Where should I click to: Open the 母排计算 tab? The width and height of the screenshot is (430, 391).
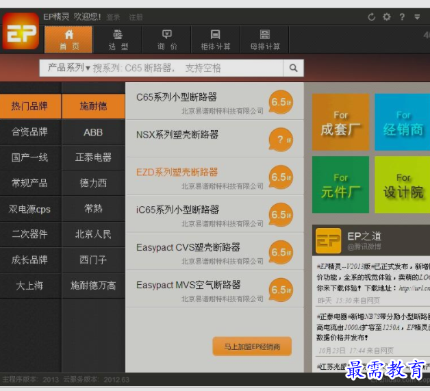265,40
